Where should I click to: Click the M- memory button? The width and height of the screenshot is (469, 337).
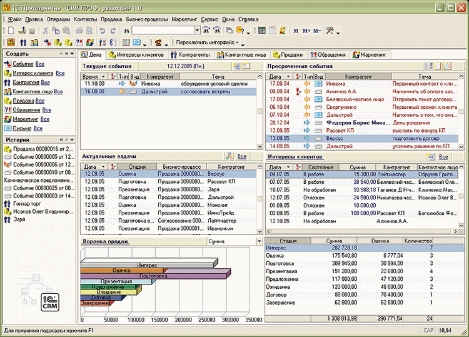pyautogui.click(x=317, y=31)
